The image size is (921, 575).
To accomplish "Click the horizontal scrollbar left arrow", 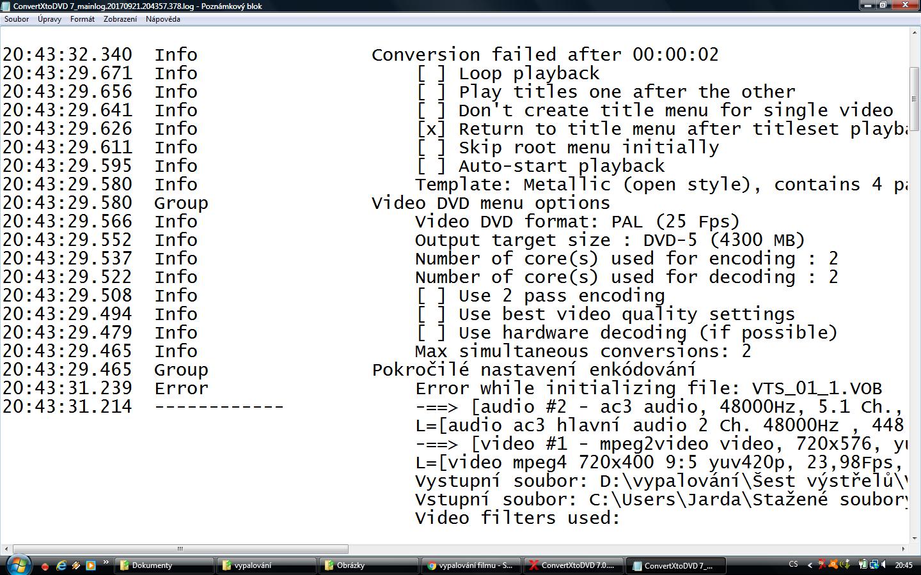I will coord(6,549).
